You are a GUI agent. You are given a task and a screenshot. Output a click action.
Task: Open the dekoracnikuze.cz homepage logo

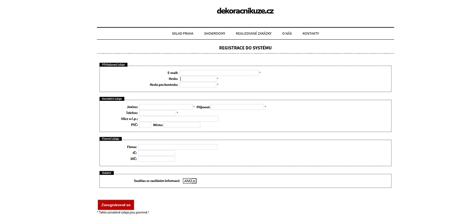(245, 11)
